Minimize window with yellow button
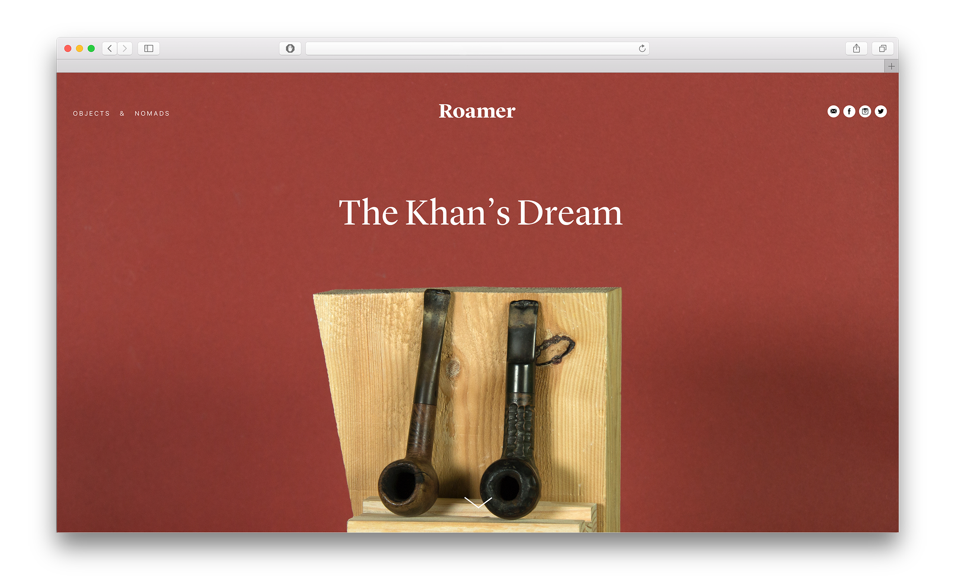Viewport: 955px width, 577px height. coord(79,48)
